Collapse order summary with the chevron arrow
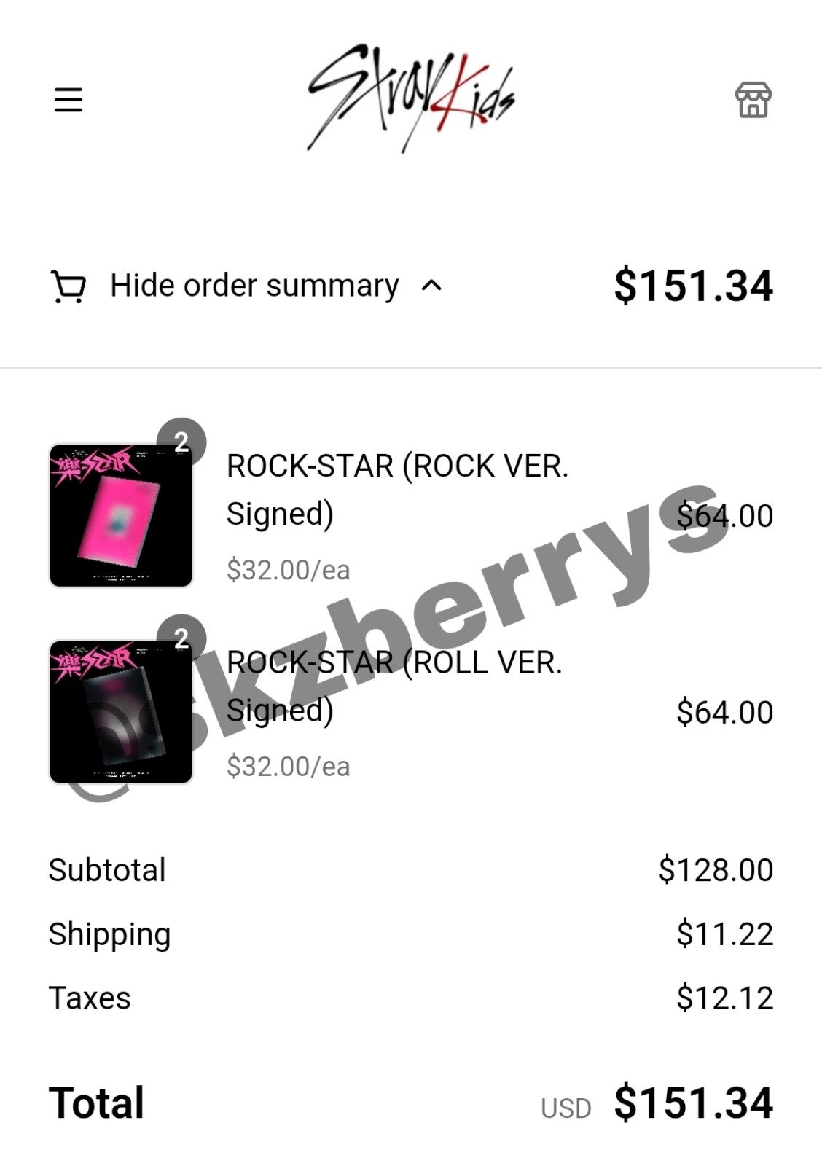The width and height of the screenshot is (822, 1166). [431, 286]
